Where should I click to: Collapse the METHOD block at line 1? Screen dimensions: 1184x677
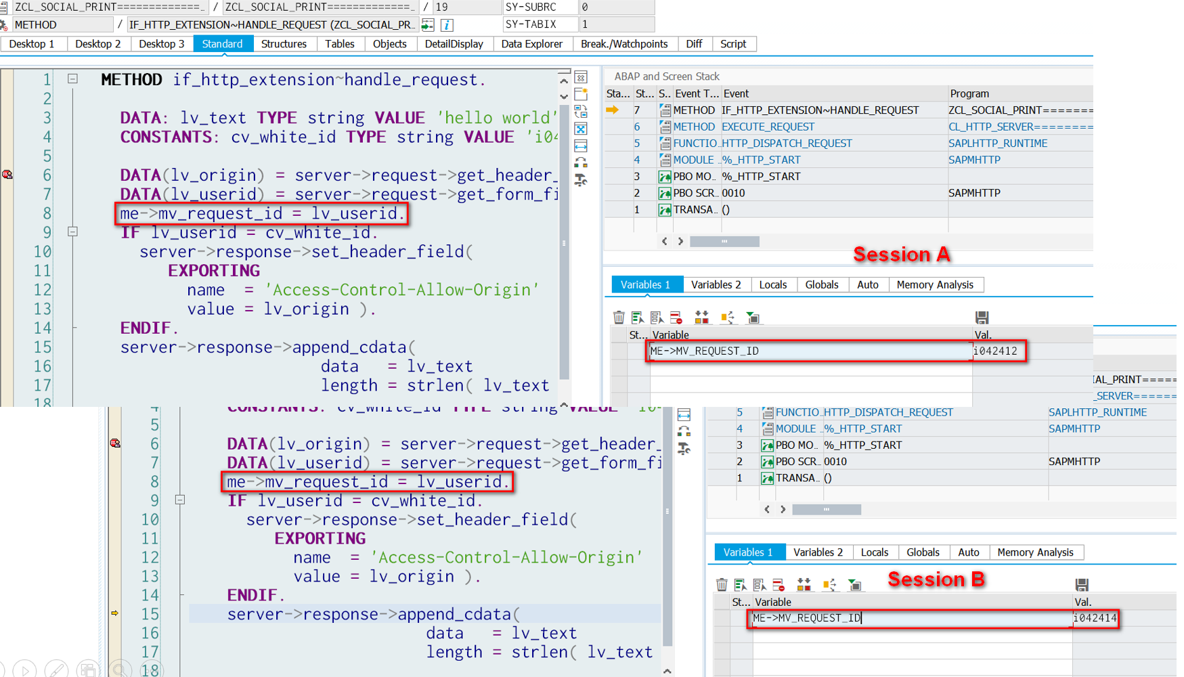point(72,79)
